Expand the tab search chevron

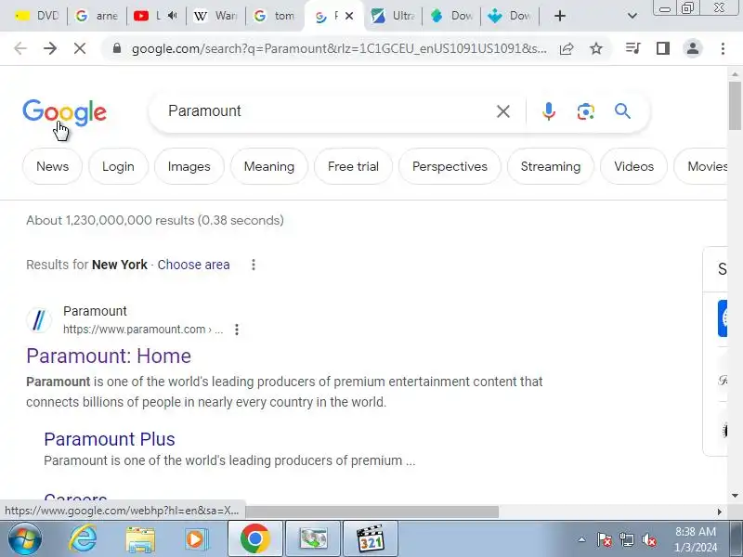tap(632, 16)
